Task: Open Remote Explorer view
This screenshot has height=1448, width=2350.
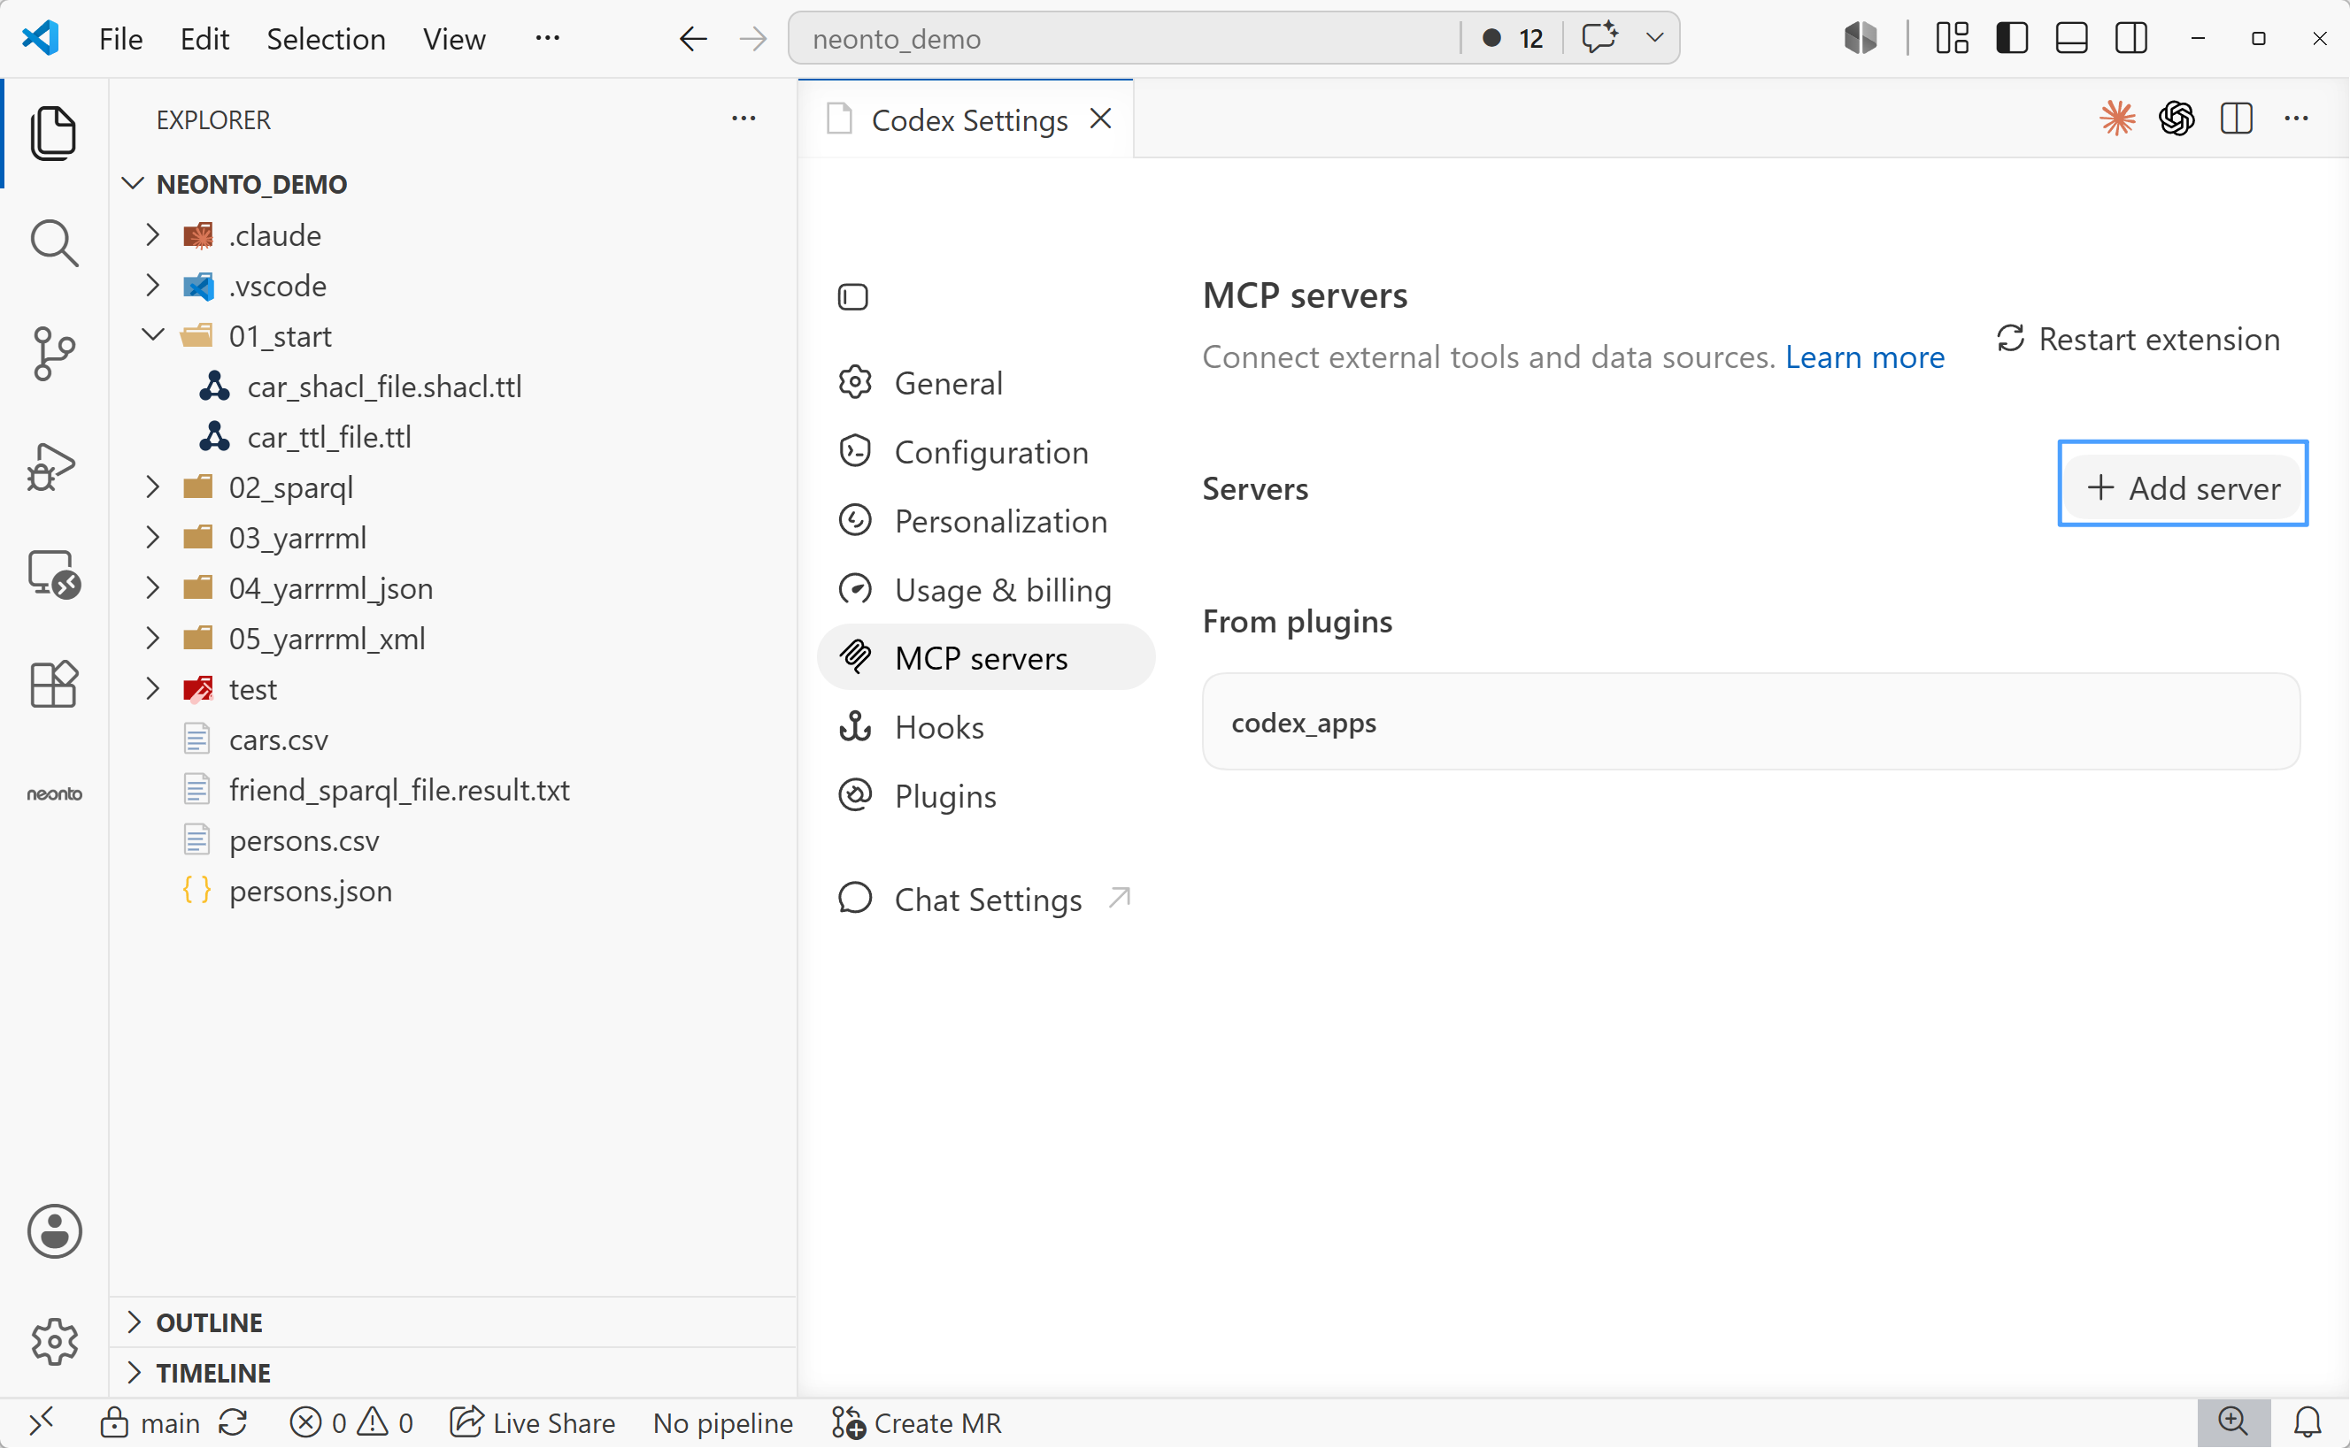Action: pos(54,575)
